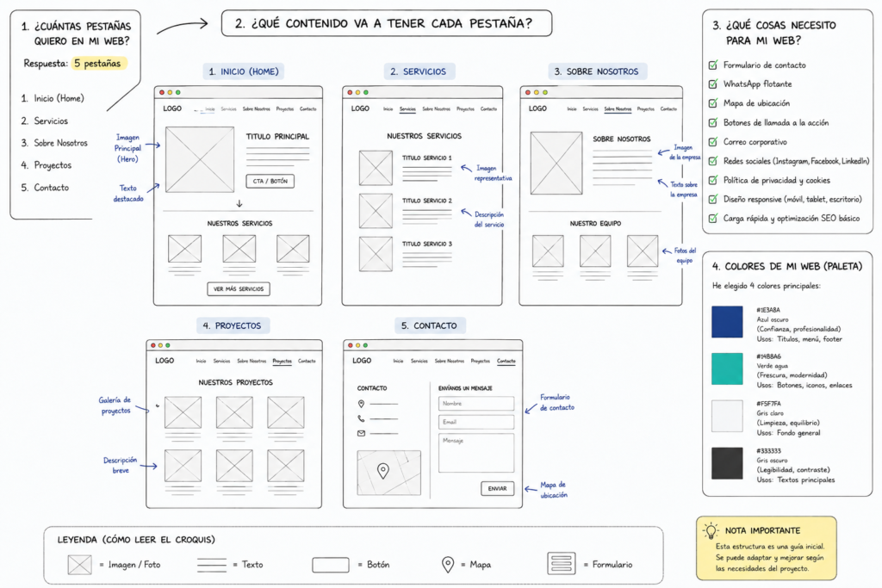Viewport: 882px width, 588px height.
Task: Pick the teal Verde agua swatch
Action: tap(727, 368)
